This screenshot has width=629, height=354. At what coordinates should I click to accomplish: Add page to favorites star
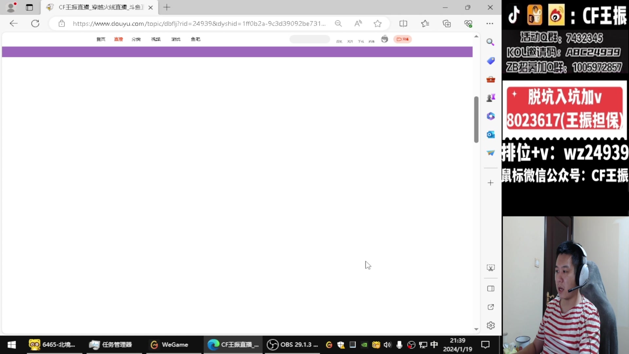377,24
